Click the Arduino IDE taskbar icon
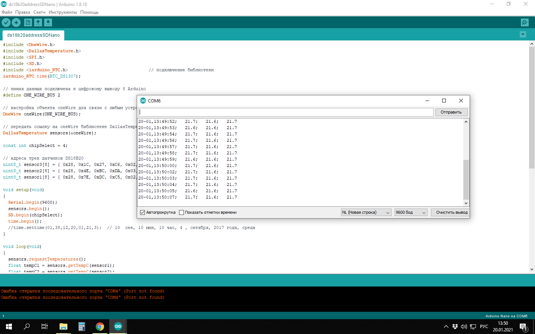Viewport: 535px width, 334px height. [x=118, y=327]
